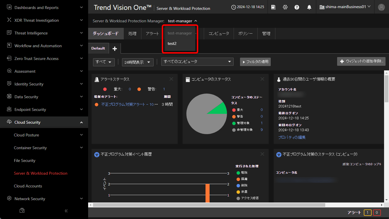Open the プロパティの編集 link
Image resolution: width=389 pixels, height=219 pixels.
(292, 137)
